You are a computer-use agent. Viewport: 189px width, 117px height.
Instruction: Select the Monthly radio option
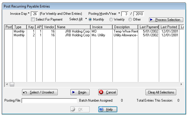coord(90,19)
